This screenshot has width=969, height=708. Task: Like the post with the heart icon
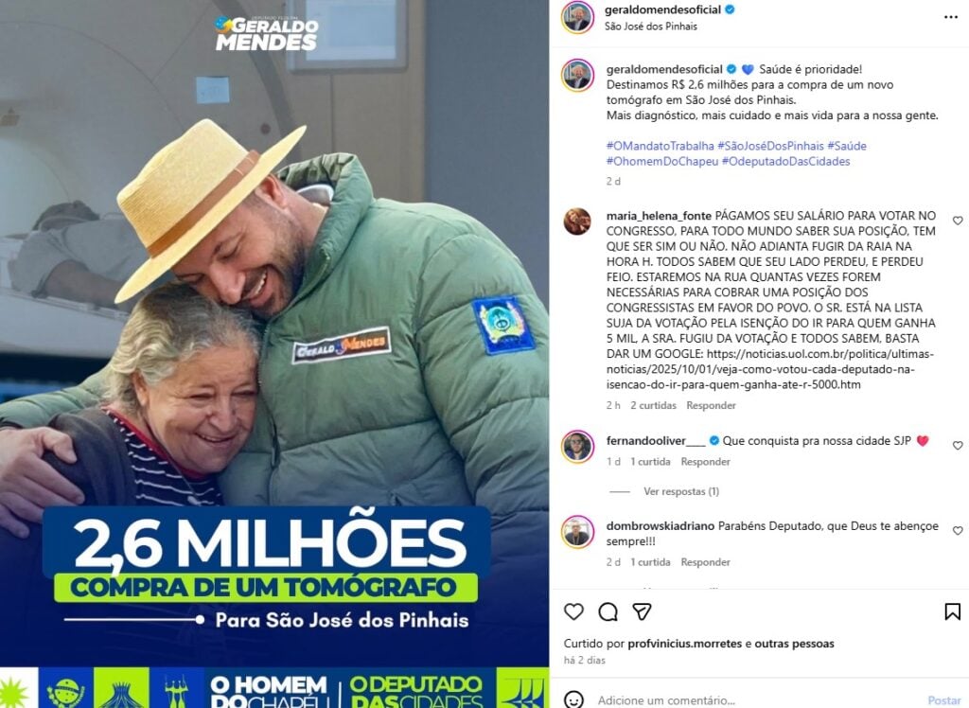(573, 611)
